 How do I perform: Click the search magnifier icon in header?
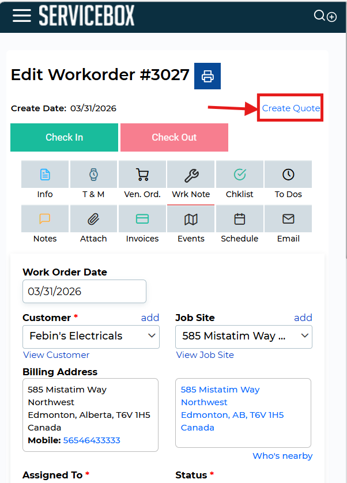(x=319, y=16)
